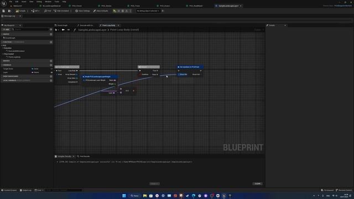Image resolution: width=354 pixels, height=199 pixels.
Task: Open the Edit menu
Action: (17, 2)
